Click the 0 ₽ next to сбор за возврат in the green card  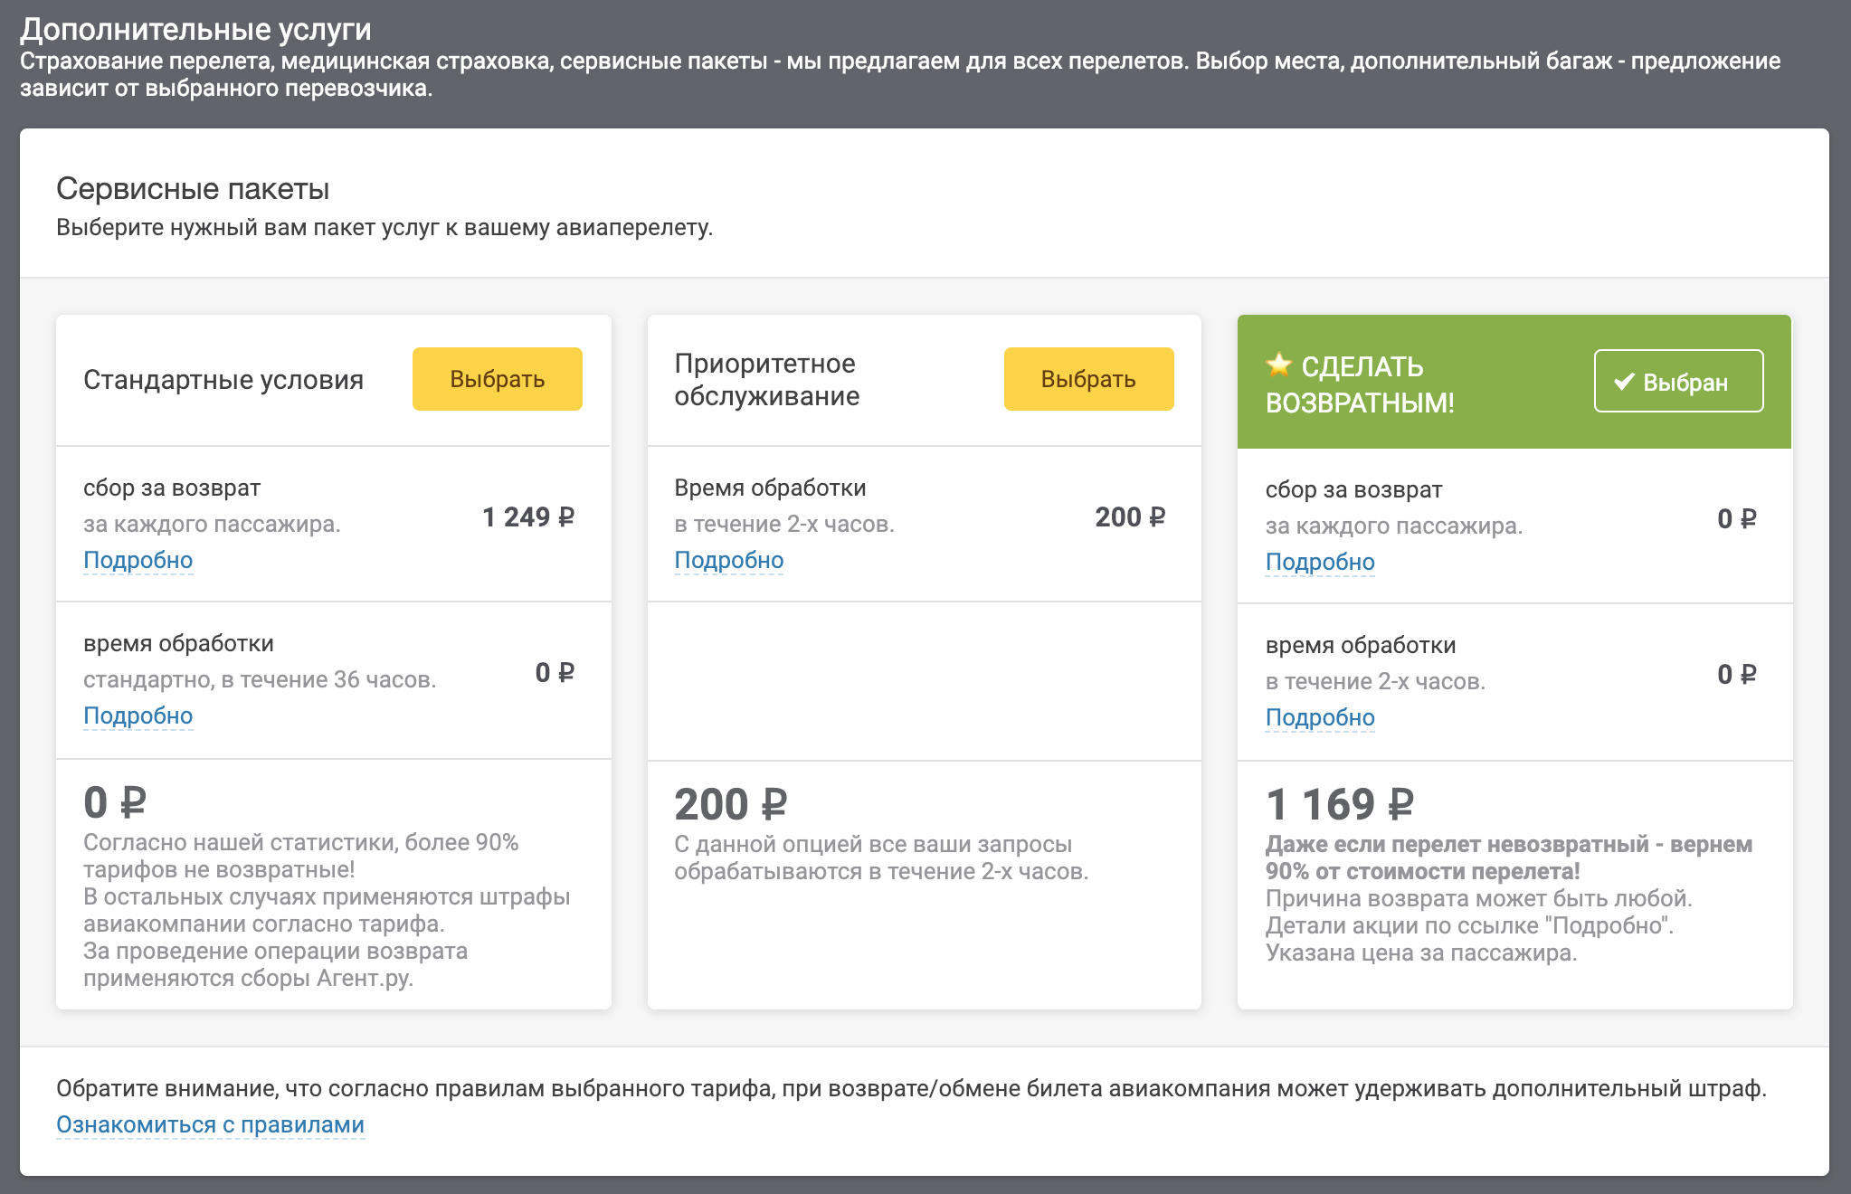pyautogui.click(x=1737, y=518)
